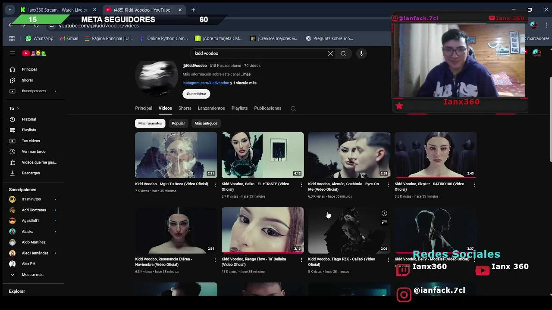Play the EL +TRISTE video thumbnail

(x=263, y=155)
